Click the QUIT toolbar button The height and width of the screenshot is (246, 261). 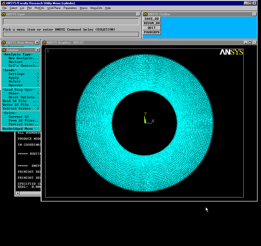tap(152, 28)
